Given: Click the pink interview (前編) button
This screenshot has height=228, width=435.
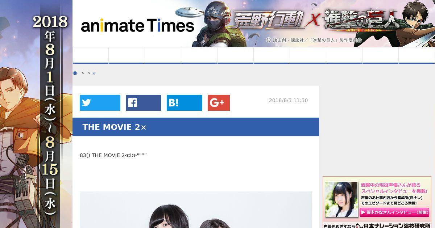Looking at the screenshot, I should coord(394,212).
